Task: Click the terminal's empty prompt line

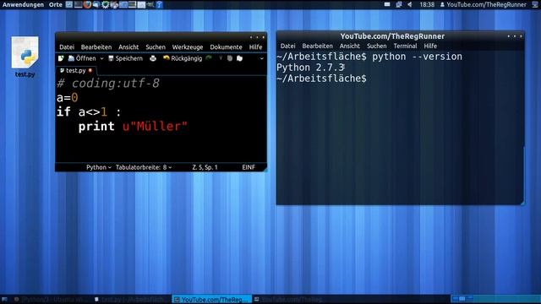Action: click(321, 79)
